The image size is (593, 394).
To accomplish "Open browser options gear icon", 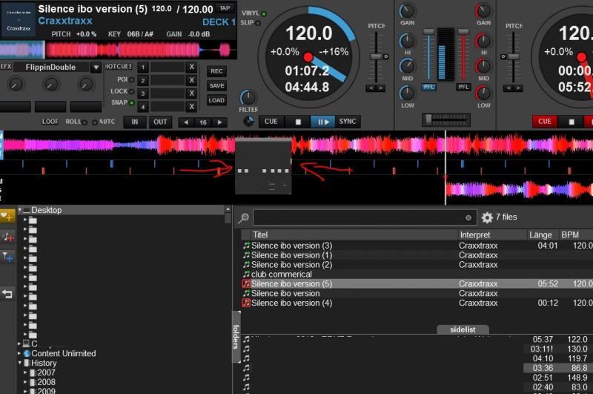I will [x=487, y=217].
